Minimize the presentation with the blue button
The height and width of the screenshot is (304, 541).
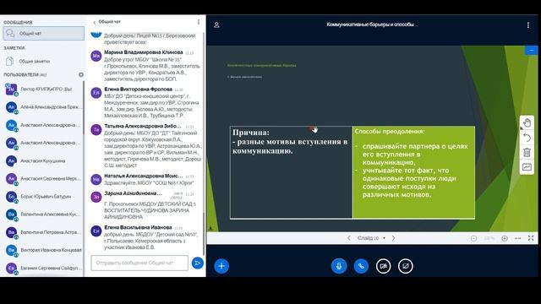point(532,51)
